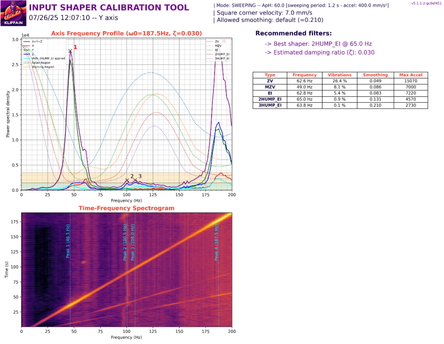The image size is (444, 344).
Task: Select the 'INPUT SHAPER CALIBRATION TOOL' title
Action: coord(109,8)
